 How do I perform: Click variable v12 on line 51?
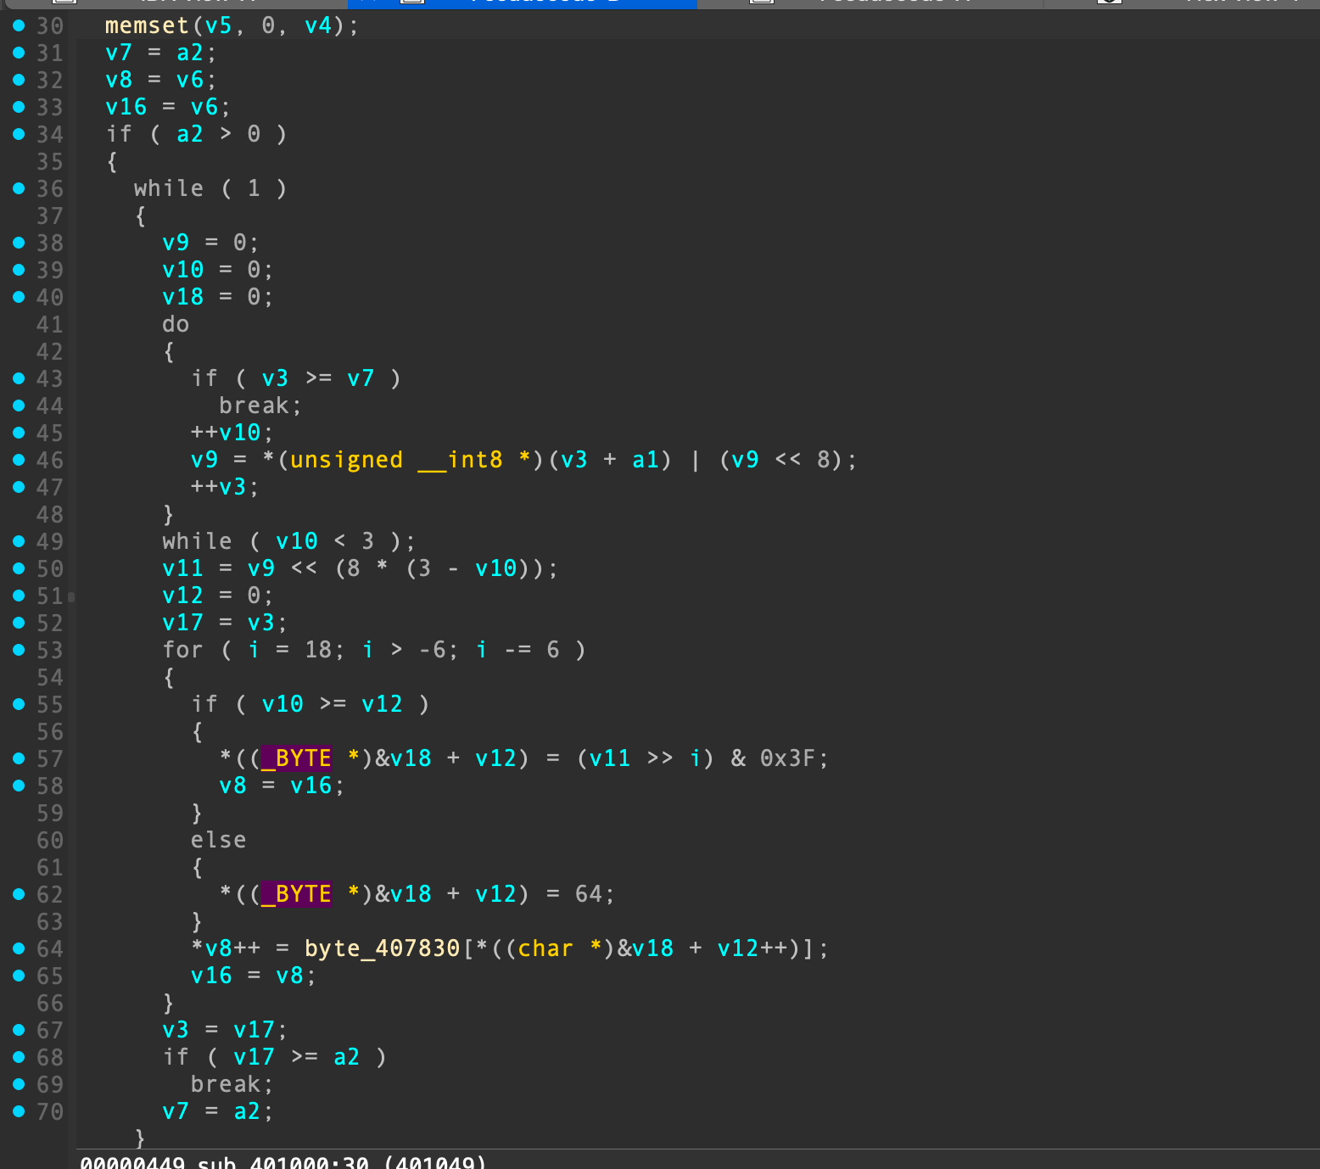[182, 596]
